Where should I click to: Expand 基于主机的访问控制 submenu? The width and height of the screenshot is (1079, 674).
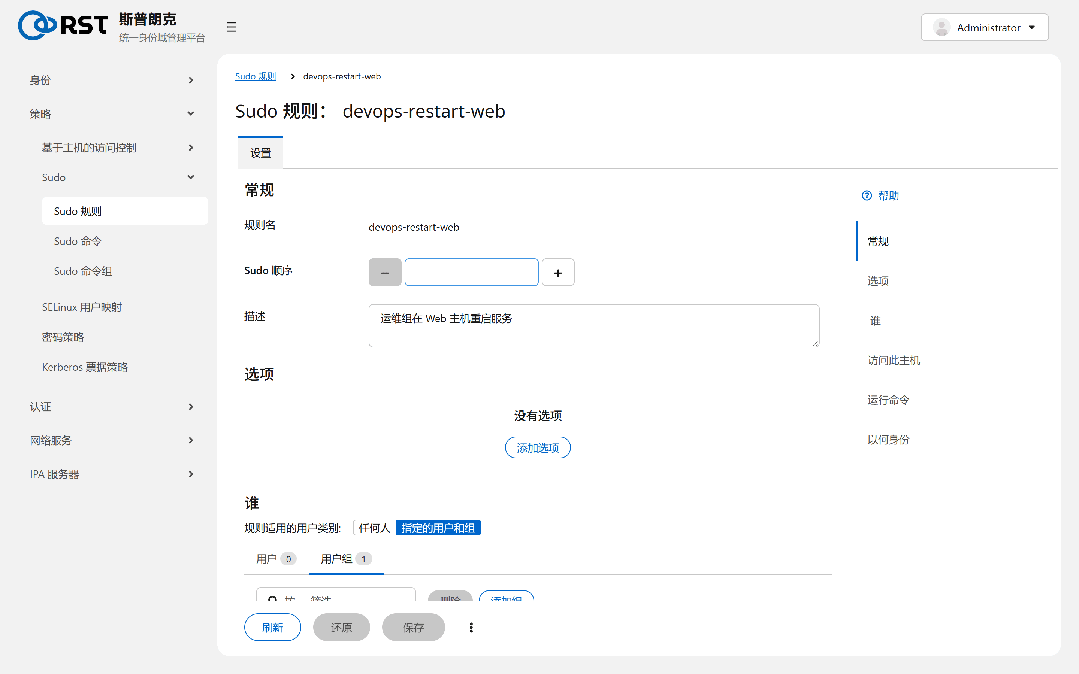118,148
